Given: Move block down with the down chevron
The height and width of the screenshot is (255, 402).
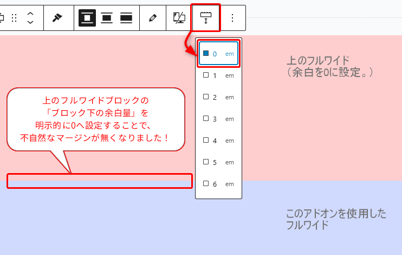Looking at the screenshot, I should click(30, 22).
